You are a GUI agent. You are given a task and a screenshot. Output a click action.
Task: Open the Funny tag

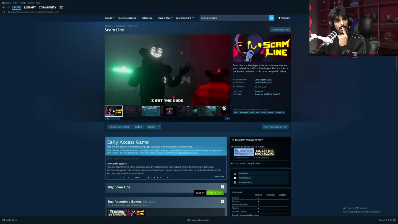pyautogui.click(x=271, y=112)
